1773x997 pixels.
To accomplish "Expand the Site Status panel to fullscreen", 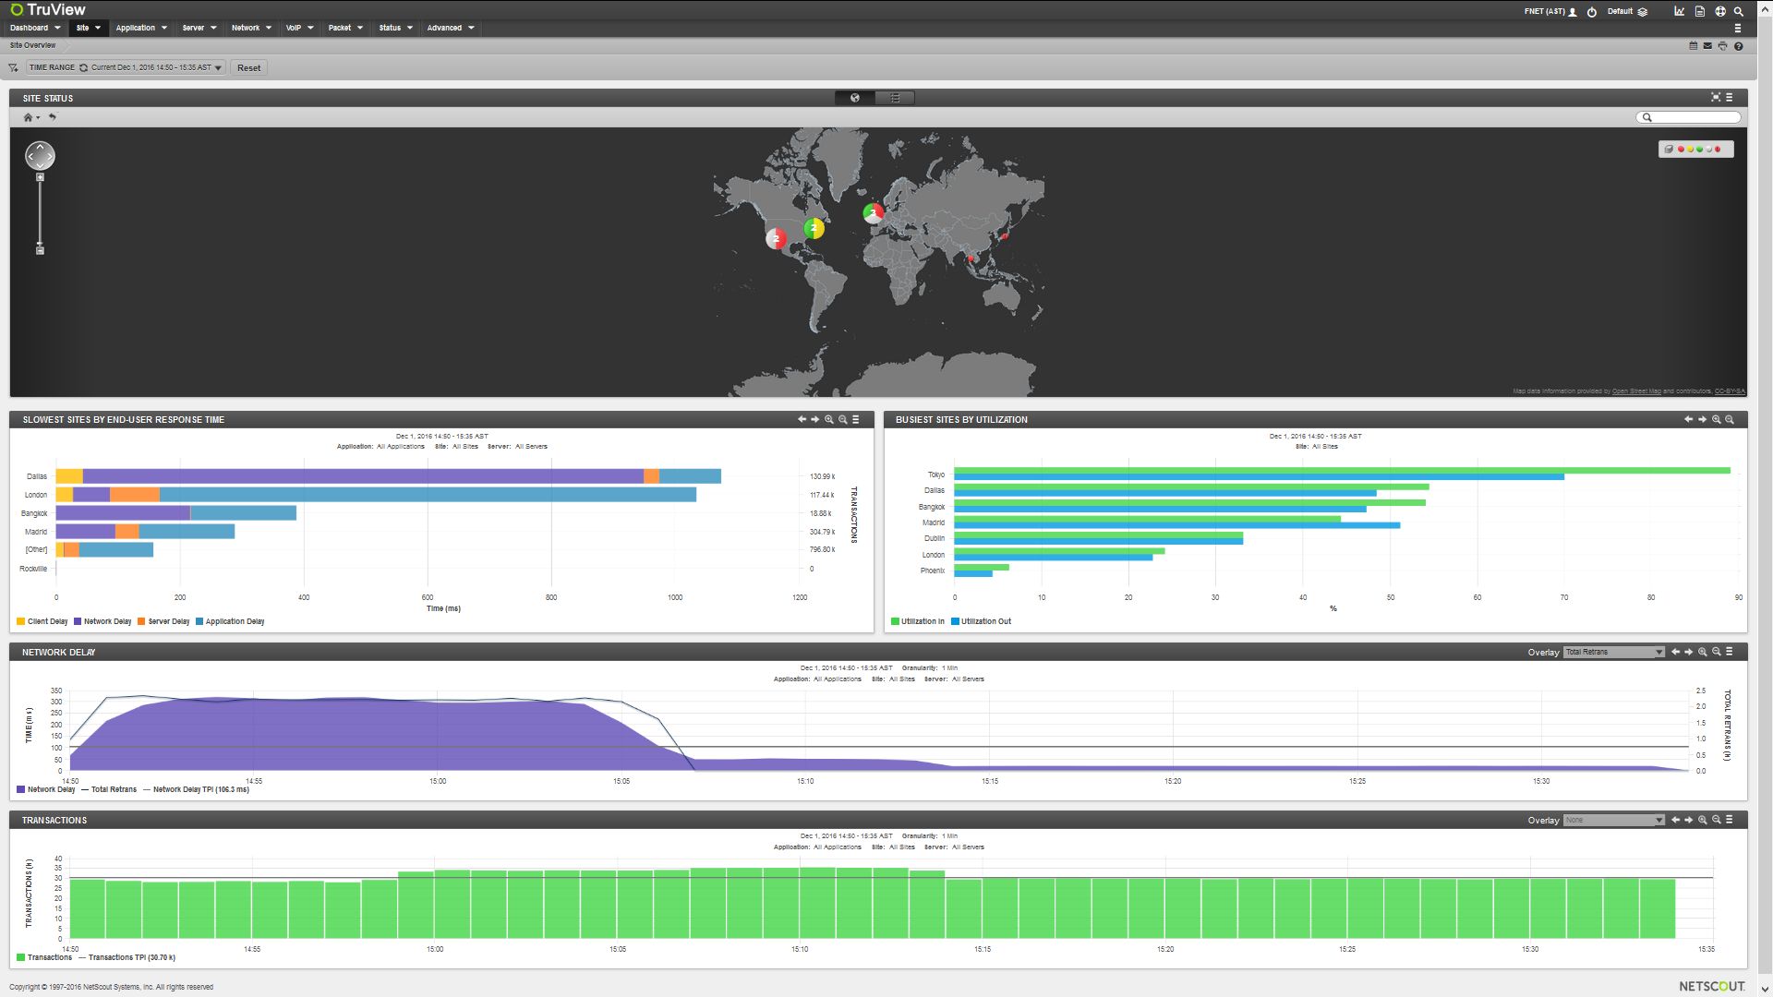I will tap(1714, 98).
